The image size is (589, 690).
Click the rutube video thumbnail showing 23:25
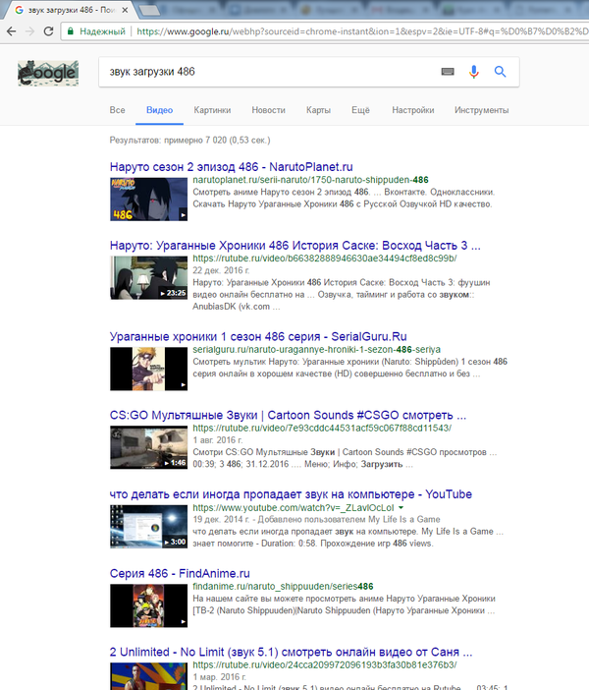pos(147,277)
